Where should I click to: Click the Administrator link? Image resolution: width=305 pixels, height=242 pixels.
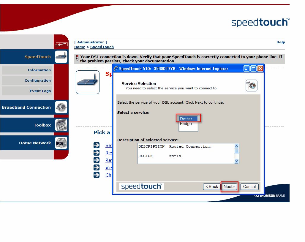point(91,42)
